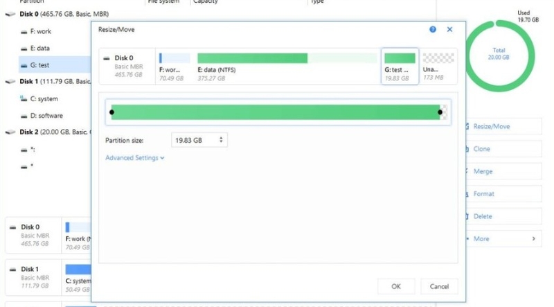Click the E: data drive icon
This screenshot has height=307, width=554.
pos(24,49)
